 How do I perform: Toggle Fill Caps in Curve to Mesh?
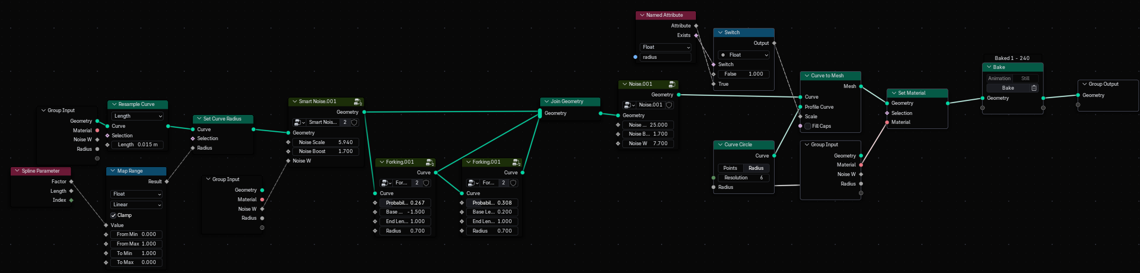[808, 126]
